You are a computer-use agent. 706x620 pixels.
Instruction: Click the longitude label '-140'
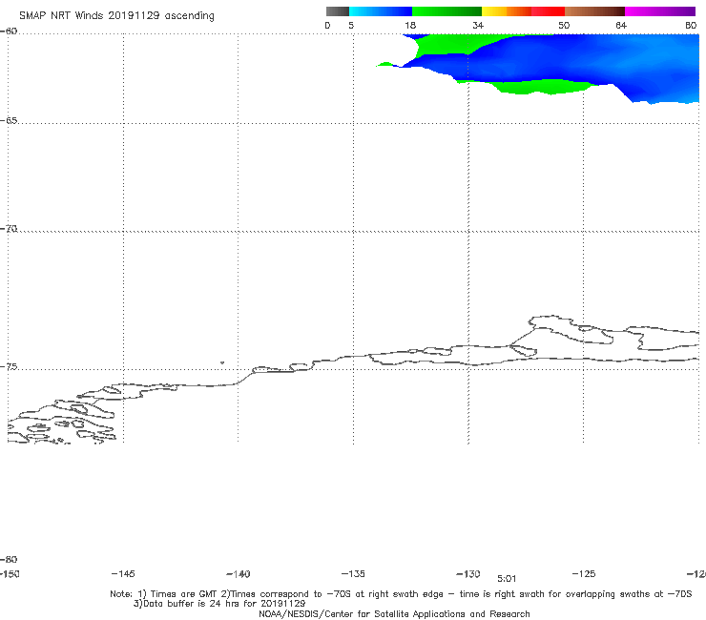point(239,574)
